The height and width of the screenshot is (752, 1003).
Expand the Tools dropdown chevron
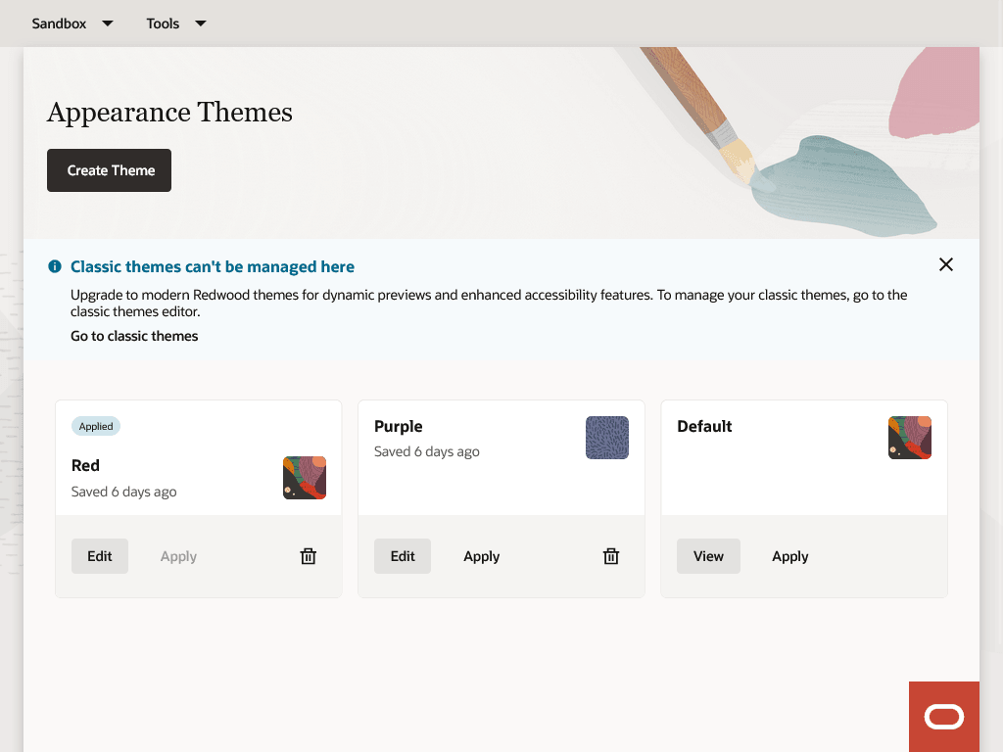[x=200, y=23]
